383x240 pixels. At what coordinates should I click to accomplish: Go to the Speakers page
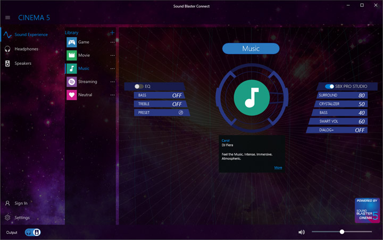tap(23, 63)
